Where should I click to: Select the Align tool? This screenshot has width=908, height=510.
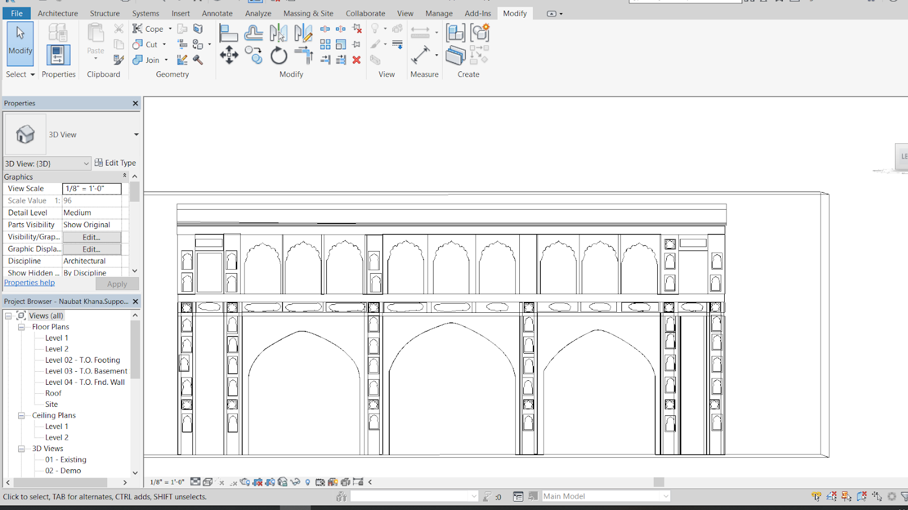[228, 33]
